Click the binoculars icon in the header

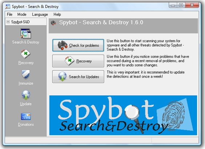click(x=53, y=23)
